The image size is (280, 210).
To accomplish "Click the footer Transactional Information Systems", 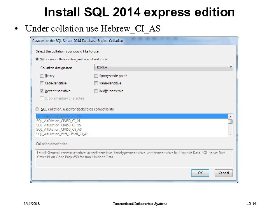I will click(140, 203).
